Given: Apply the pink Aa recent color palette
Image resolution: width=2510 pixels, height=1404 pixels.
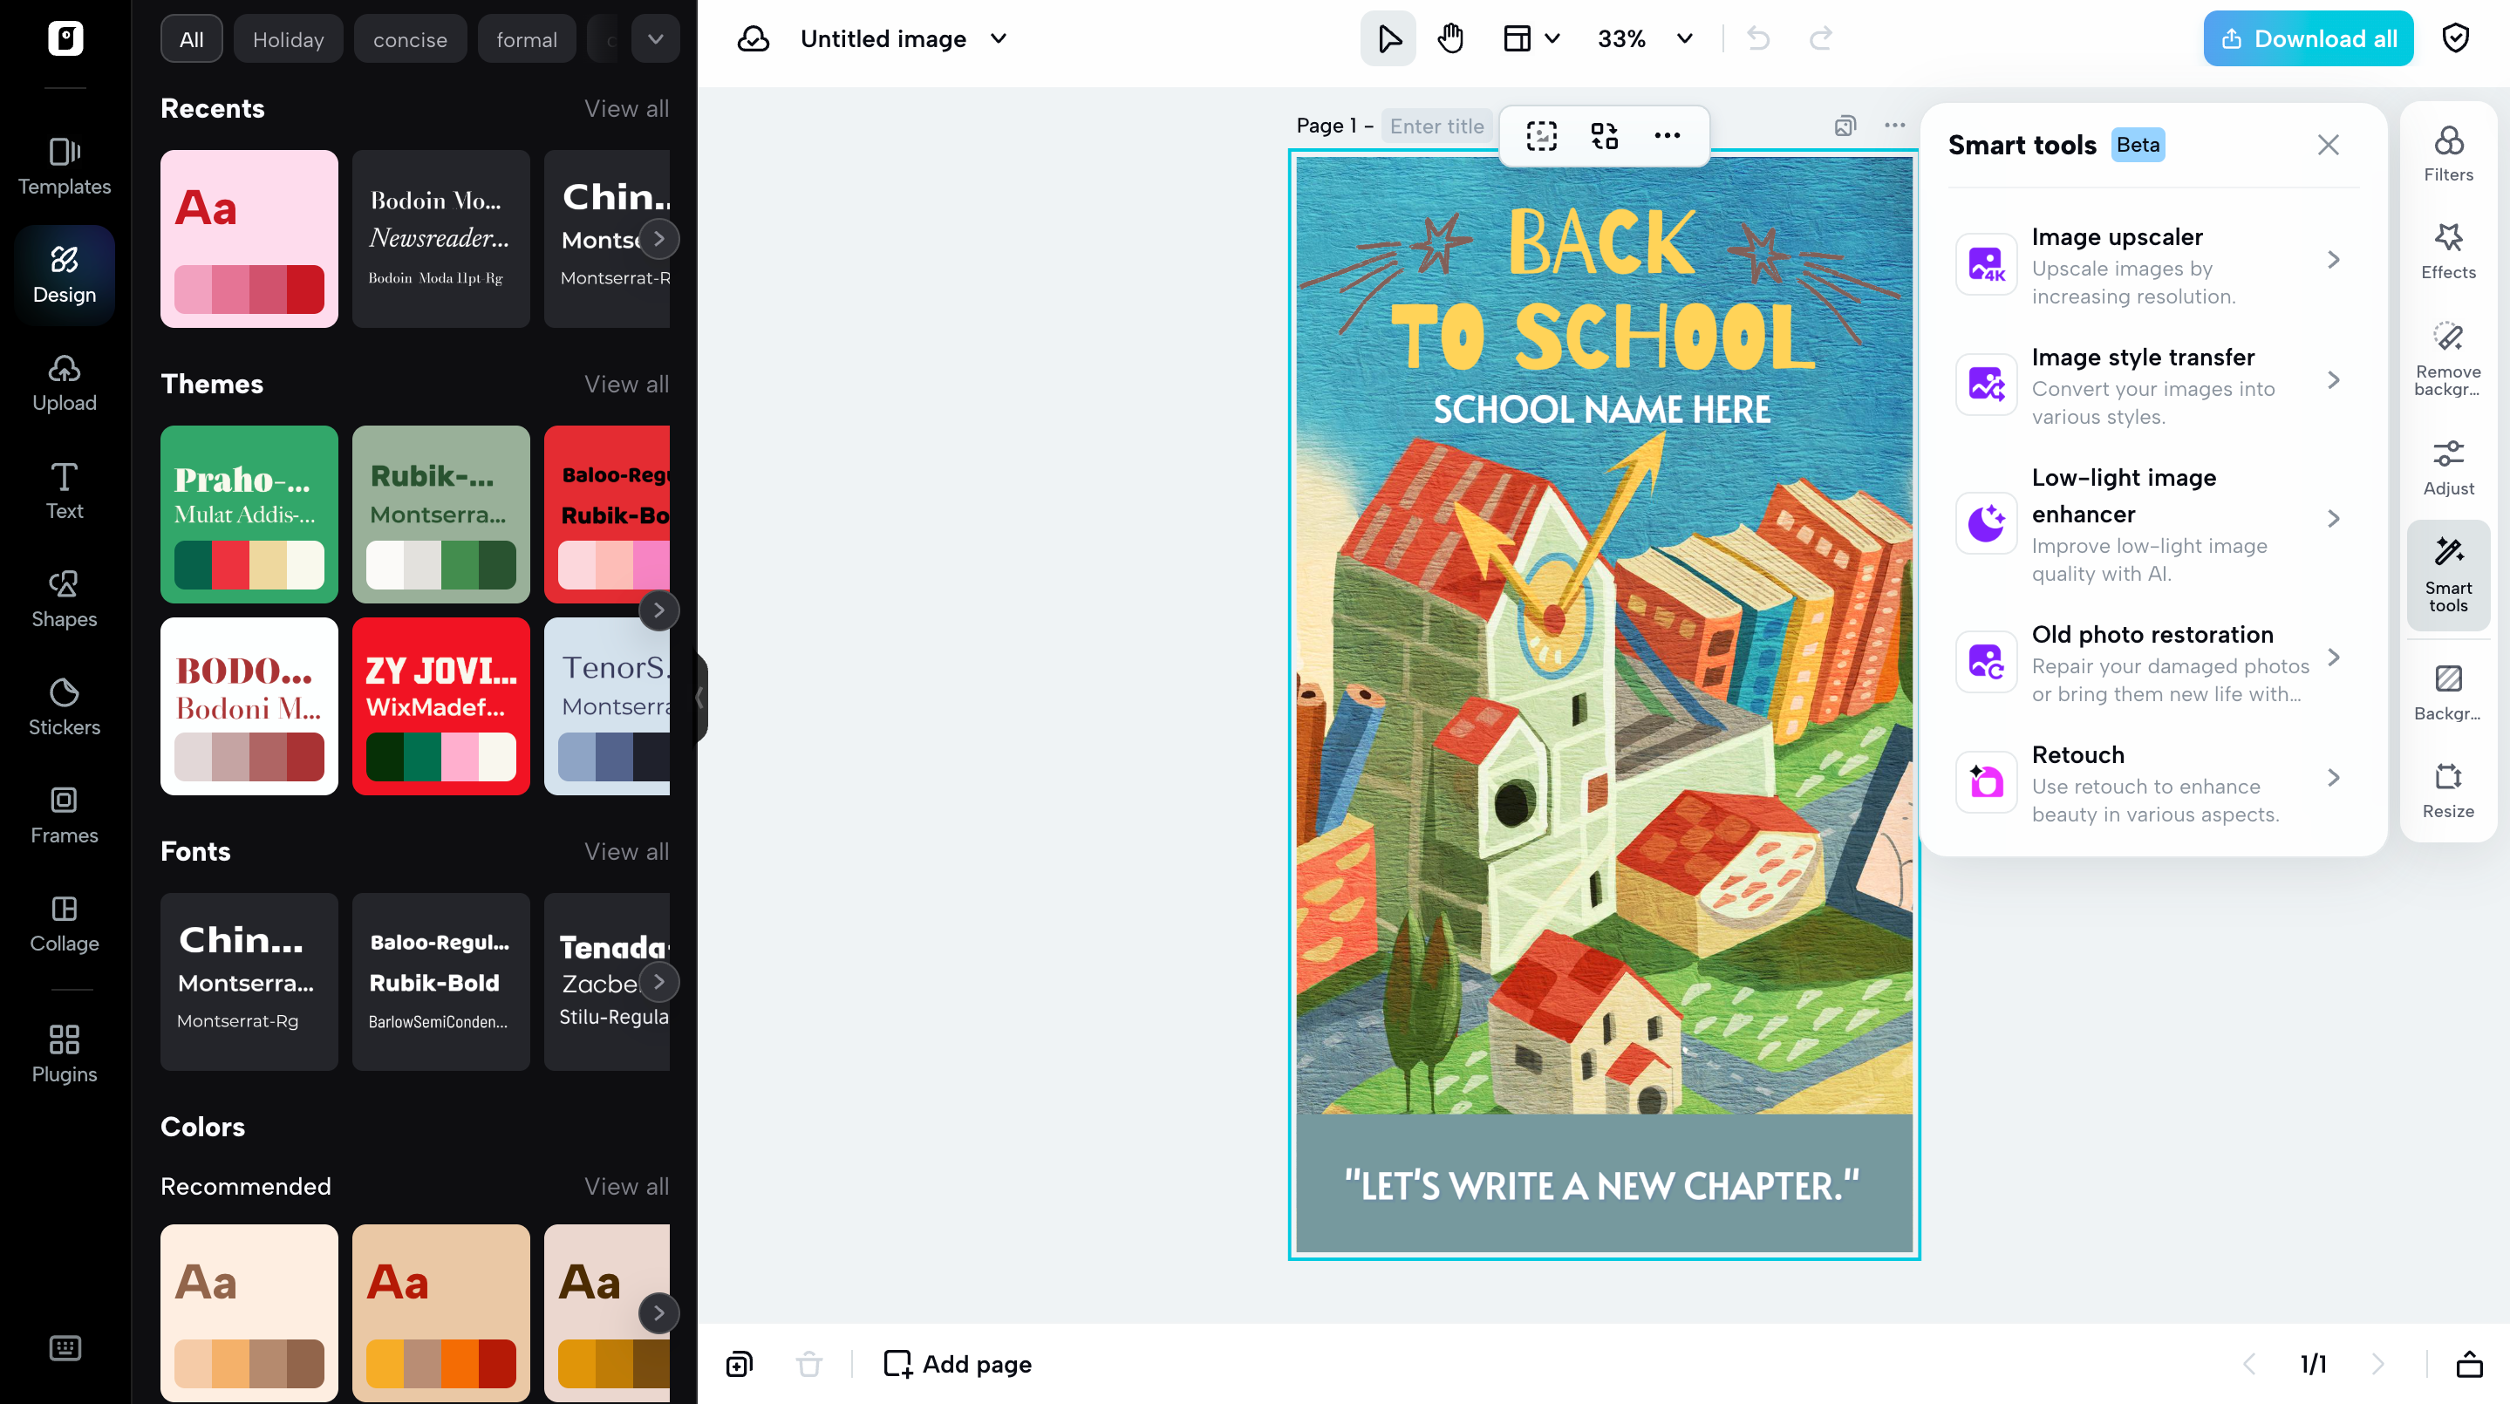Looking at the screenshot, I should [x=249, y=238].
